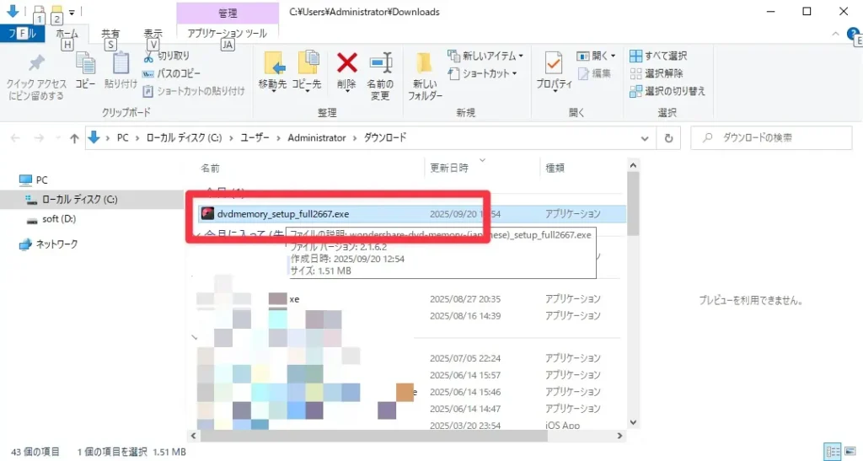Image resolution: width=863 pixels, height=461 pixels.
Task: Open the Manage (管理) contextual tab
Action: click(x=228, y=13)
